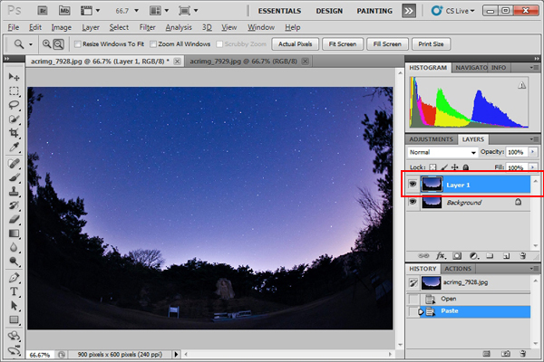Open View Extras dropdown in top bar

coord(90,11)
